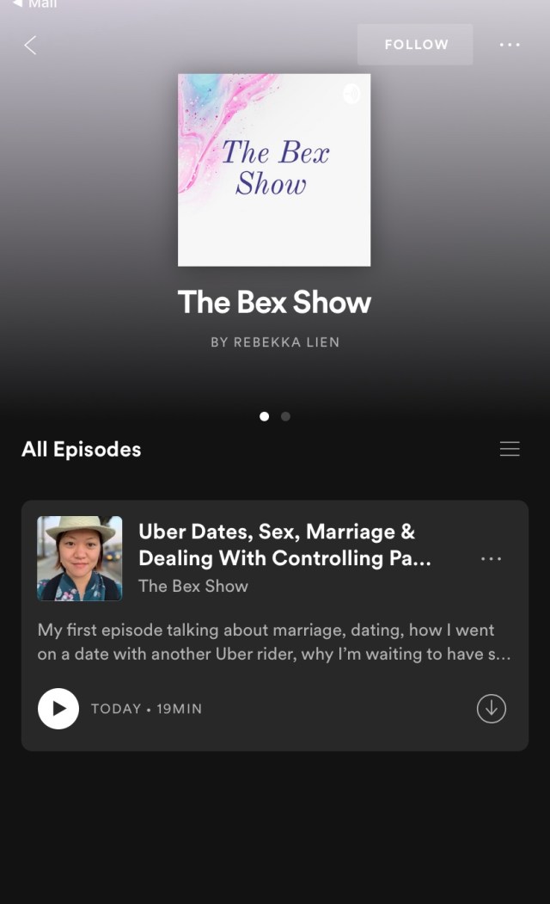
Task: Open the three-dot menu on the Uber Dates episode
Action: (x=491, y=558)
